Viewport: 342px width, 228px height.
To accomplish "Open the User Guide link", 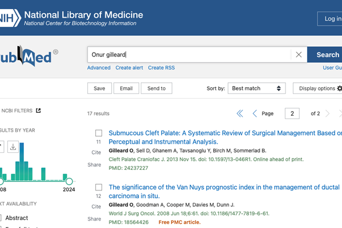I will point(332,68).
